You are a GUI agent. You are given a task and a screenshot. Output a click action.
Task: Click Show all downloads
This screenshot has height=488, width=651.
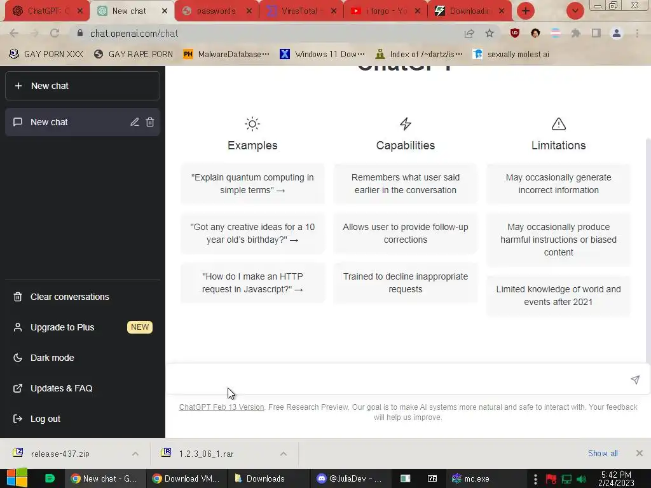603,453
